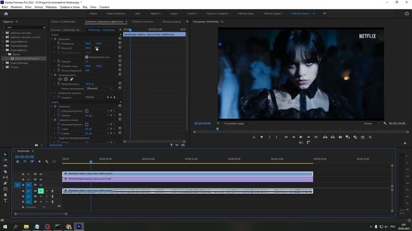Open the zoom level dropdown in Program monitor
This screenshot has height=231, width=412.
click(237, 123)
